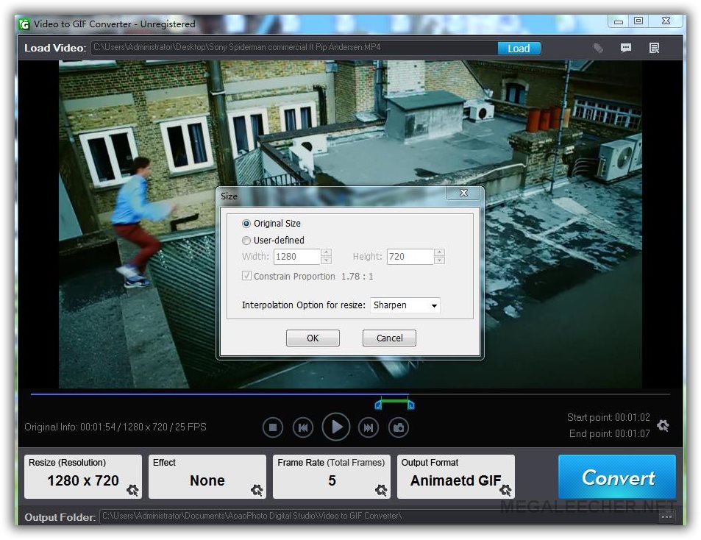Viewport: 701px width, 540px height.
Task: Click the left trim start marker
Action: point(378,405)
